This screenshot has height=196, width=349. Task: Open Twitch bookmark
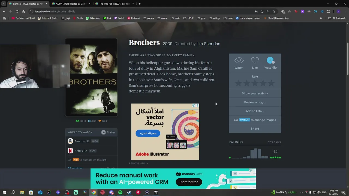click(x=119, y=18)
